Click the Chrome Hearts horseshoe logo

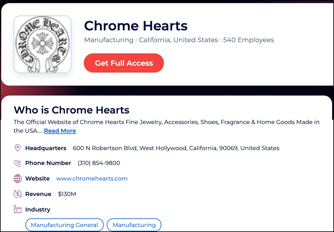pos(42,44)
